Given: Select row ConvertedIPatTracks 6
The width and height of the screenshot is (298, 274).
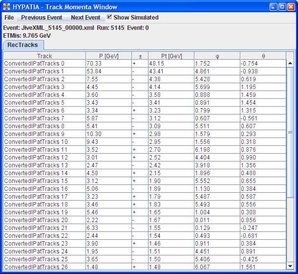Looking at the screenshot, I should pyautogui.click(x=145, y=111).
